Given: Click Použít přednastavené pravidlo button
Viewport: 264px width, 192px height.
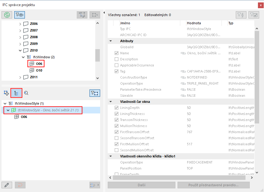Looking at the screenshot, I should point(214,185).
